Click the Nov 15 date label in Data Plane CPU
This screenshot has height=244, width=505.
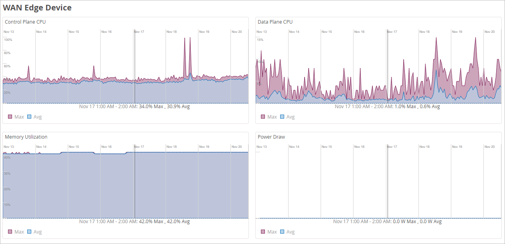click(x=327, y=32)
